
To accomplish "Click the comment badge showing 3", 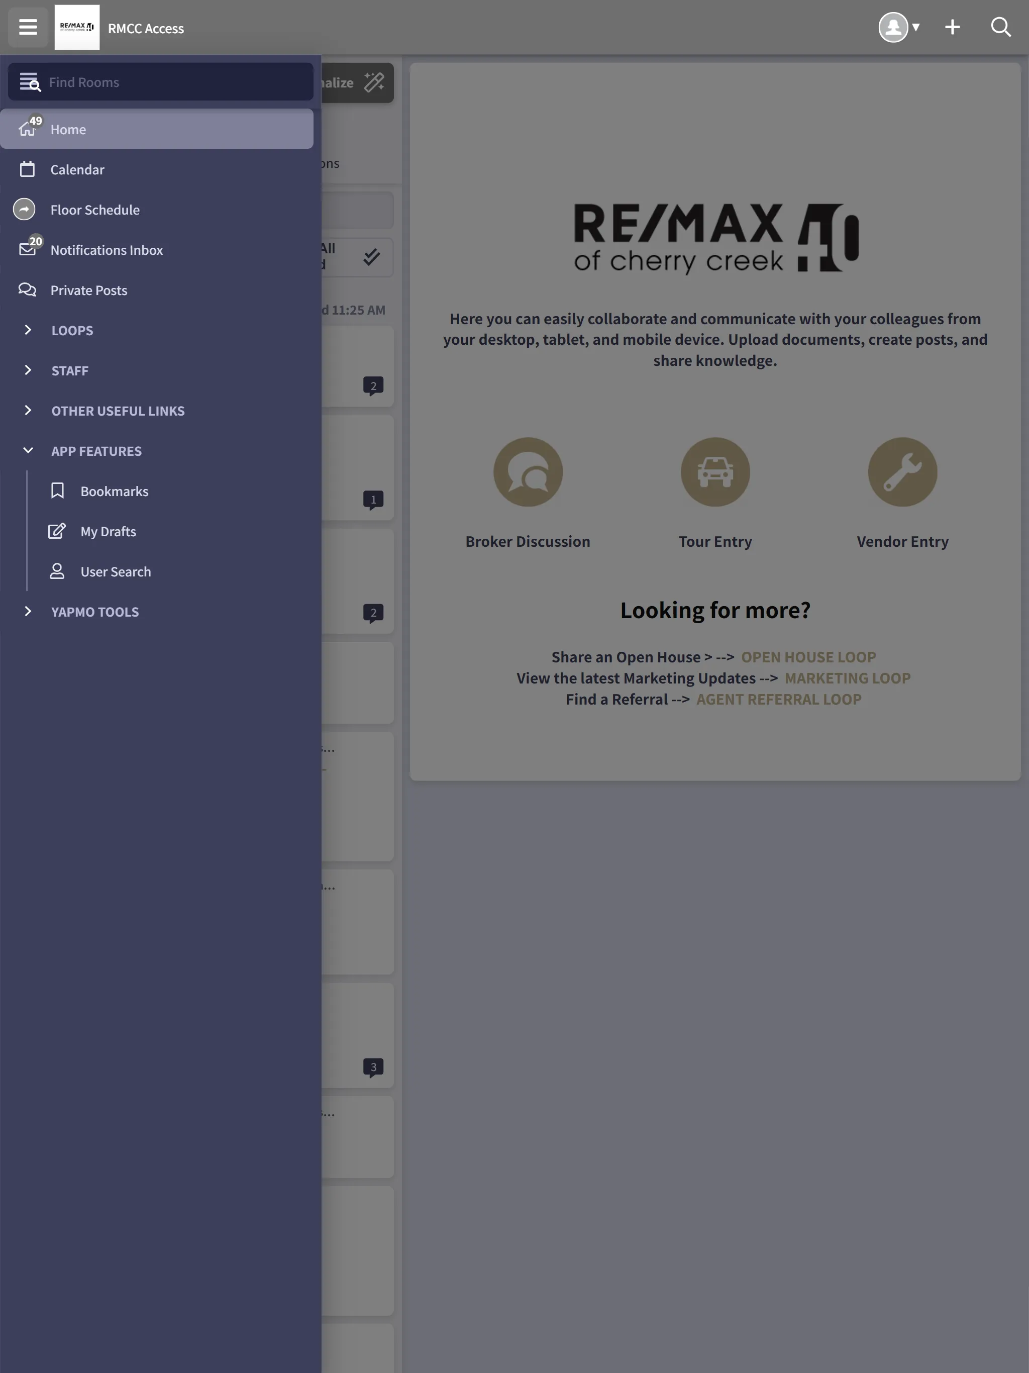I will [373, 1067].
